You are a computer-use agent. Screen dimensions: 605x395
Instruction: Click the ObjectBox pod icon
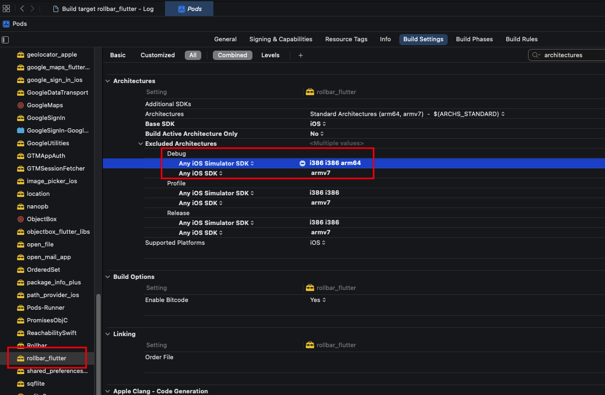pos(20,219)
